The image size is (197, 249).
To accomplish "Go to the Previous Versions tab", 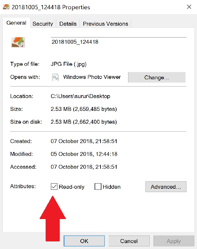I will coord(105,24).
